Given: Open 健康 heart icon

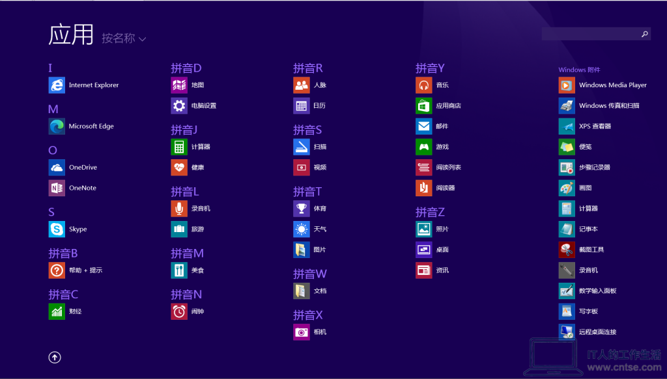Looking at the screenshot, I should pyautogui.click(x=179, y=168).
